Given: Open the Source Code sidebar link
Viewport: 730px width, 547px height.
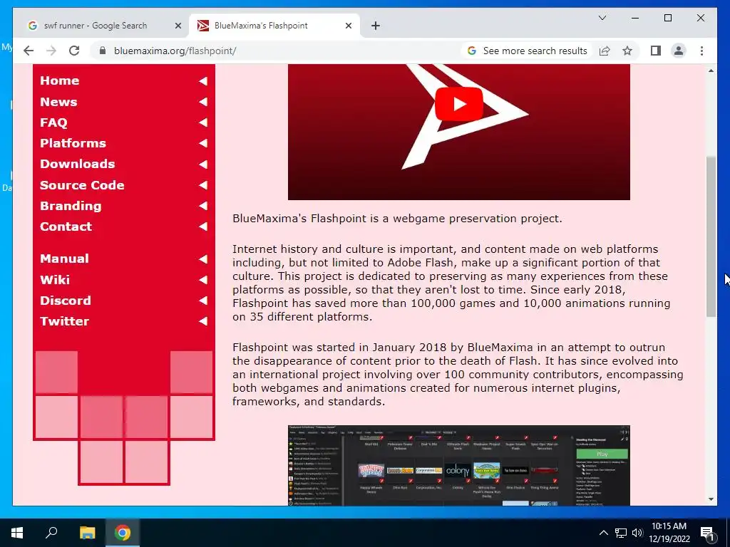Looking at the screenshot, I should click(x=82, y=185).
